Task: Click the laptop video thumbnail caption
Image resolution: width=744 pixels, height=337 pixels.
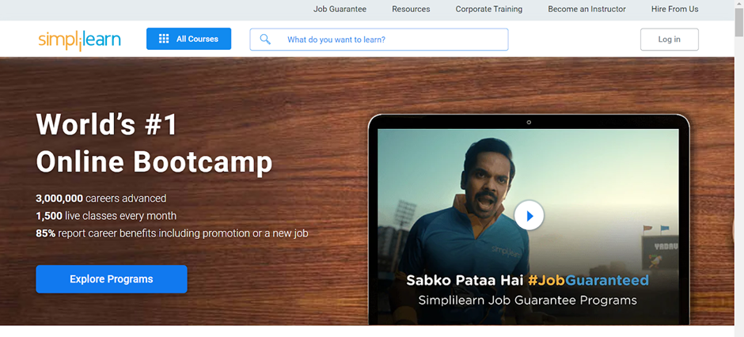Action: click(x=527, y=290)
